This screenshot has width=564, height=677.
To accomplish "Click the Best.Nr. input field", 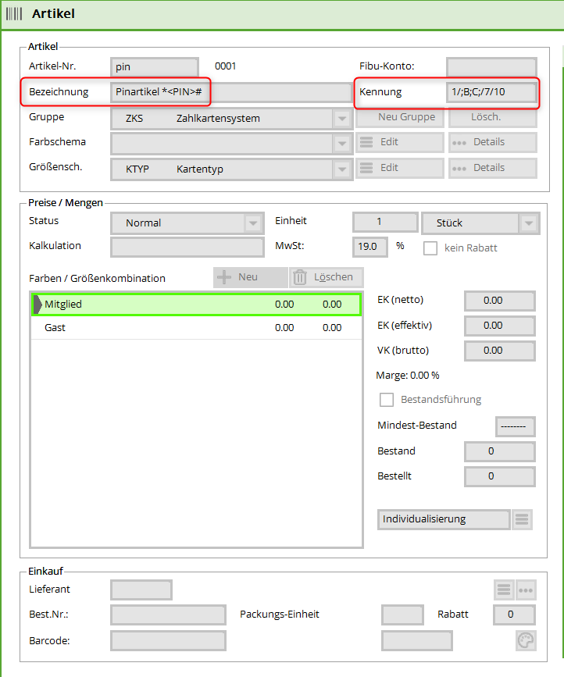I will click(x=168, y=615).
